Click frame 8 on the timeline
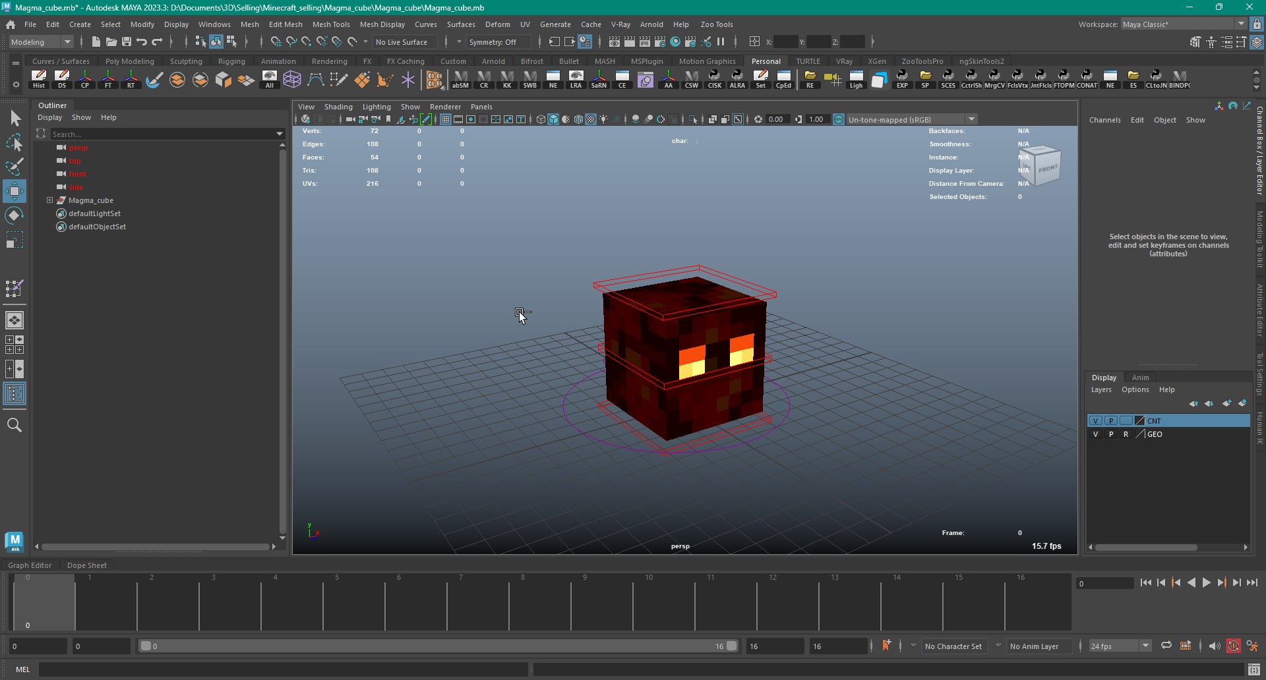Image resolution: width=1266 pixels, height=680 pixels. [x=522, y=602]
